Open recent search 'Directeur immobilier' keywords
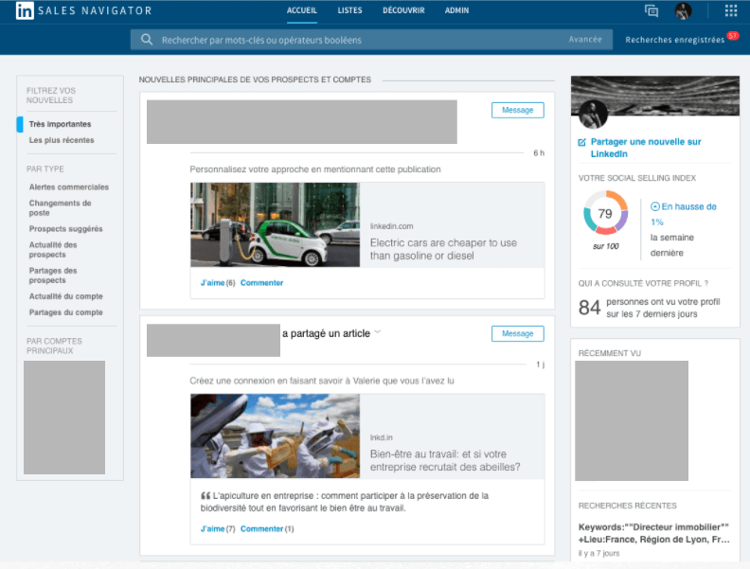 (653, 533)
